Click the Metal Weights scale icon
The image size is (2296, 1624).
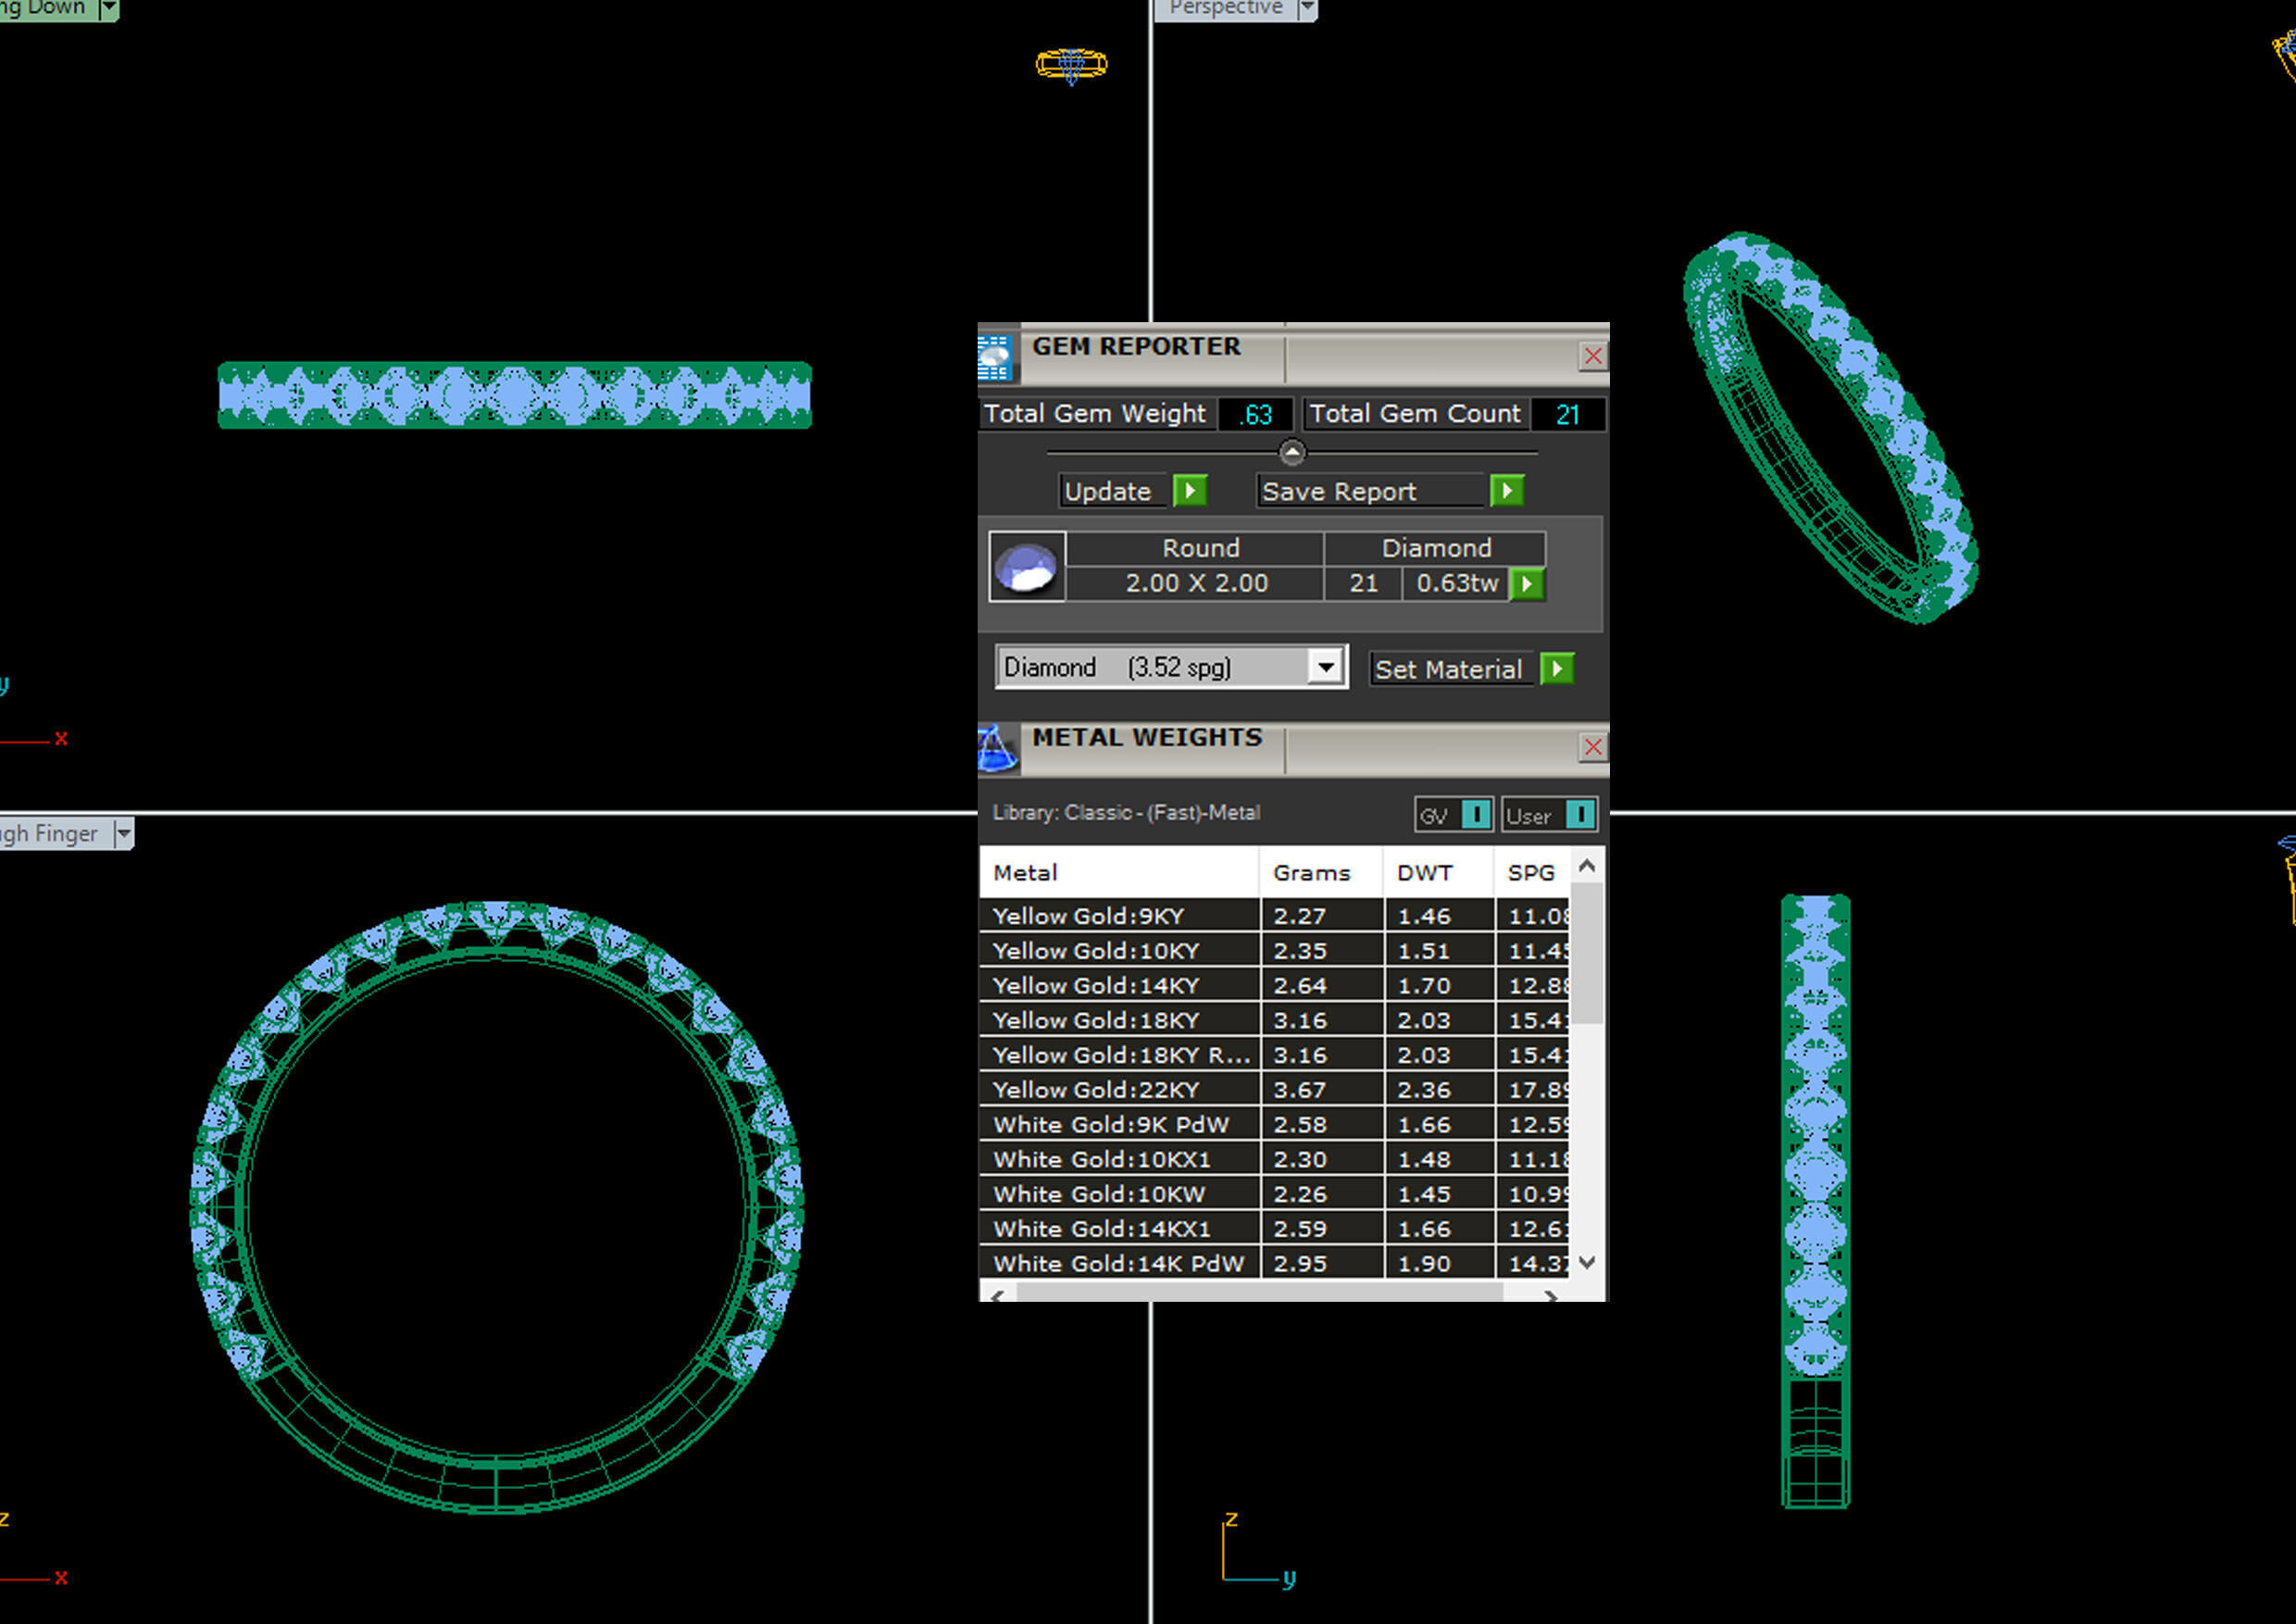pyautogui.click(x=996, y=749)
